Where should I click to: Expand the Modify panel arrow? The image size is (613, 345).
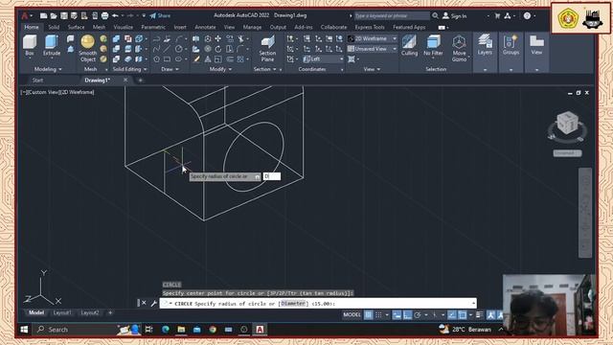pos(230,69)
